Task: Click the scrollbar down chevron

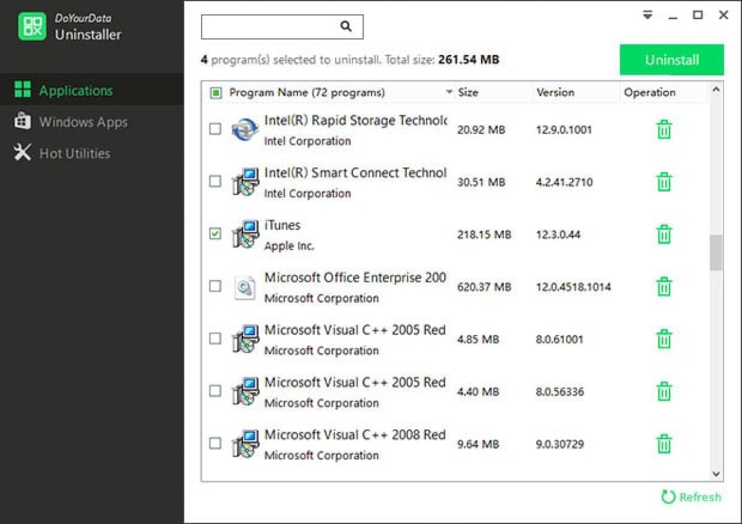Action: (715, 473)
